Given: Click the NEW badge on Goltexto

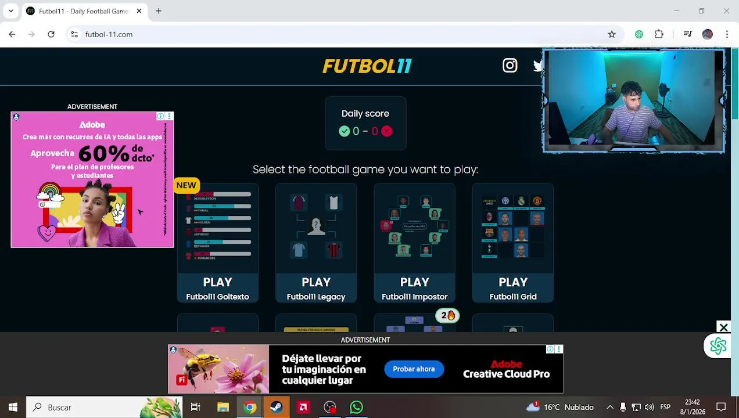Looking at the screenshot, I should [x=186, y=185].
